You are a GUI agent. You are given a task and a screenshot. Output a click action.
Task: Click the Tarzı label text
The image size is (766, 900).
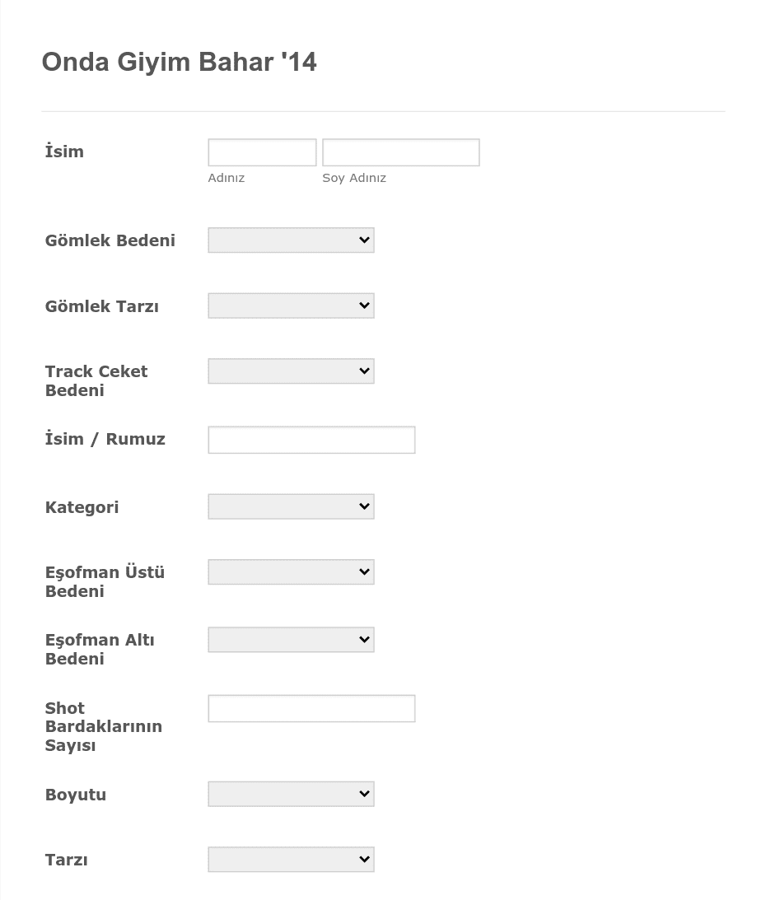click(67, 860)
